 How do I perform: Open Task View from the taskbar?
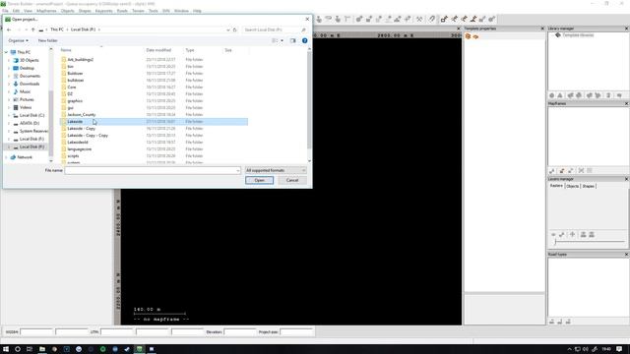coord(30,349)
